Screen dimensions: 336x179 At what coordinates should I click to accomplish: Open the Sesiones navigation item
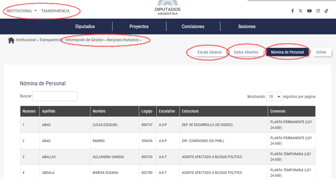point(247,26)
